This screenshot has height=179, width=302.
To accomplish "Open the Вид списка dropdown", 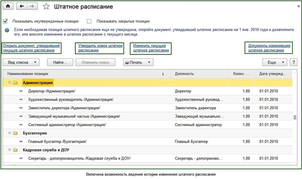I will click(21, 62).
